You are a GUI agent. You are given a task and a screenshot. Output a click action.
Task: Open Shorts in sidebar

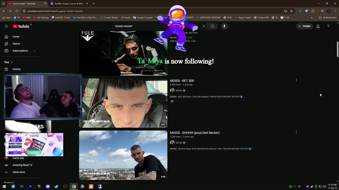16,44
